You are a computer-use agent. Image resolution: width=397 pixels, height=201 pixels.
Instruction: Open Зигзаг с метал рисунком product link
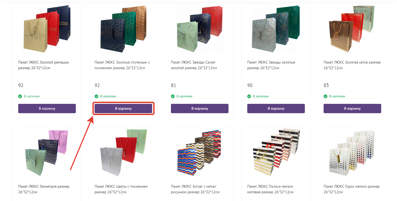pyautogui.click(x=195, y=189)
